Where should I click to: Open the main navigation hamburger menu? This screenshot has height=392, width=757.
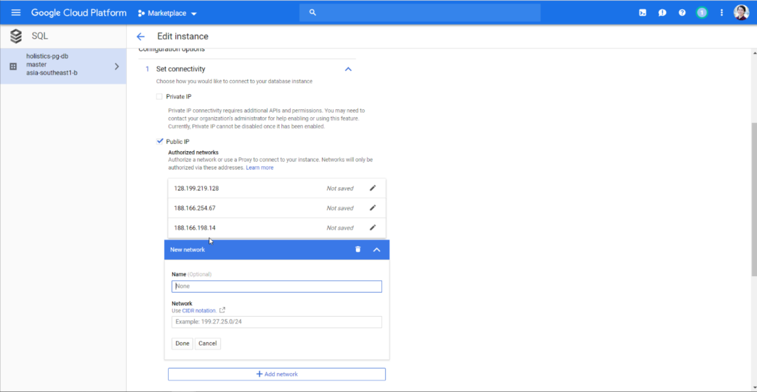(16, 12)
